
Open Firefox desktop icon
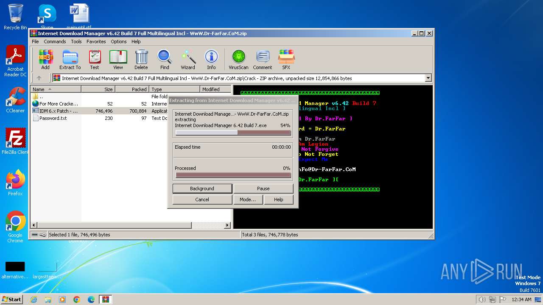15,183
